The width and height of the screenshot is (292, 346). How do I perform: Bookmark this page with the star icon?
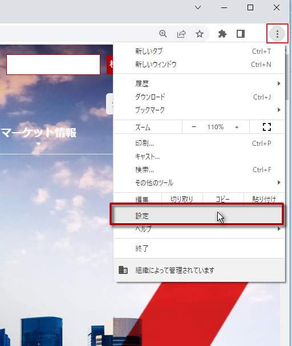click(200, 34)
